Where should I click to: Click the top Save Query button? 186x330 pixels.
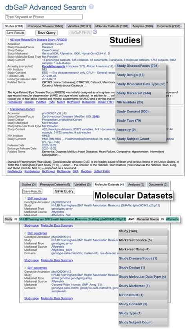click(x=46, y=33)
